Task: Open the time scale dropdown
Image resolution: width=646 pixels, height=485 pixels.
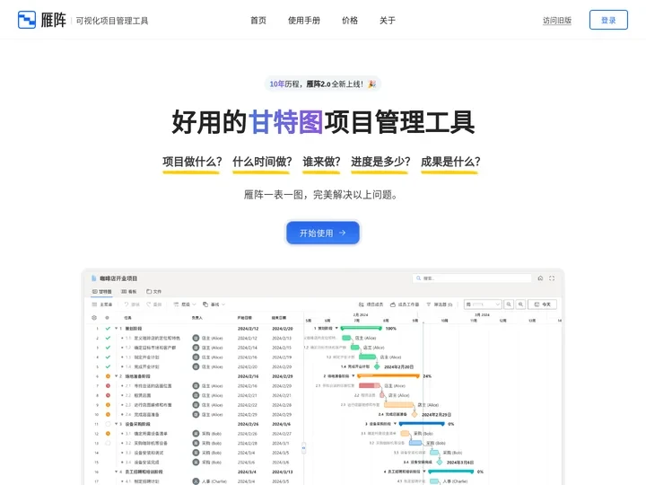Action: point(483,304)
